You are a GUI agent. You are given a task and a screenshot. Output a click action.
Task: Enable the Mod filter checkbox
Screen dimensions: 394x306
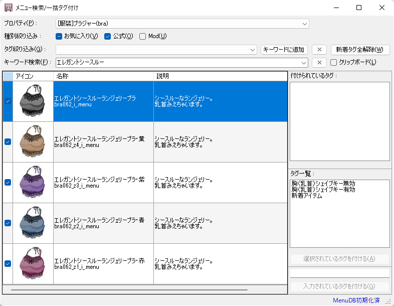[x=143, y=36]
